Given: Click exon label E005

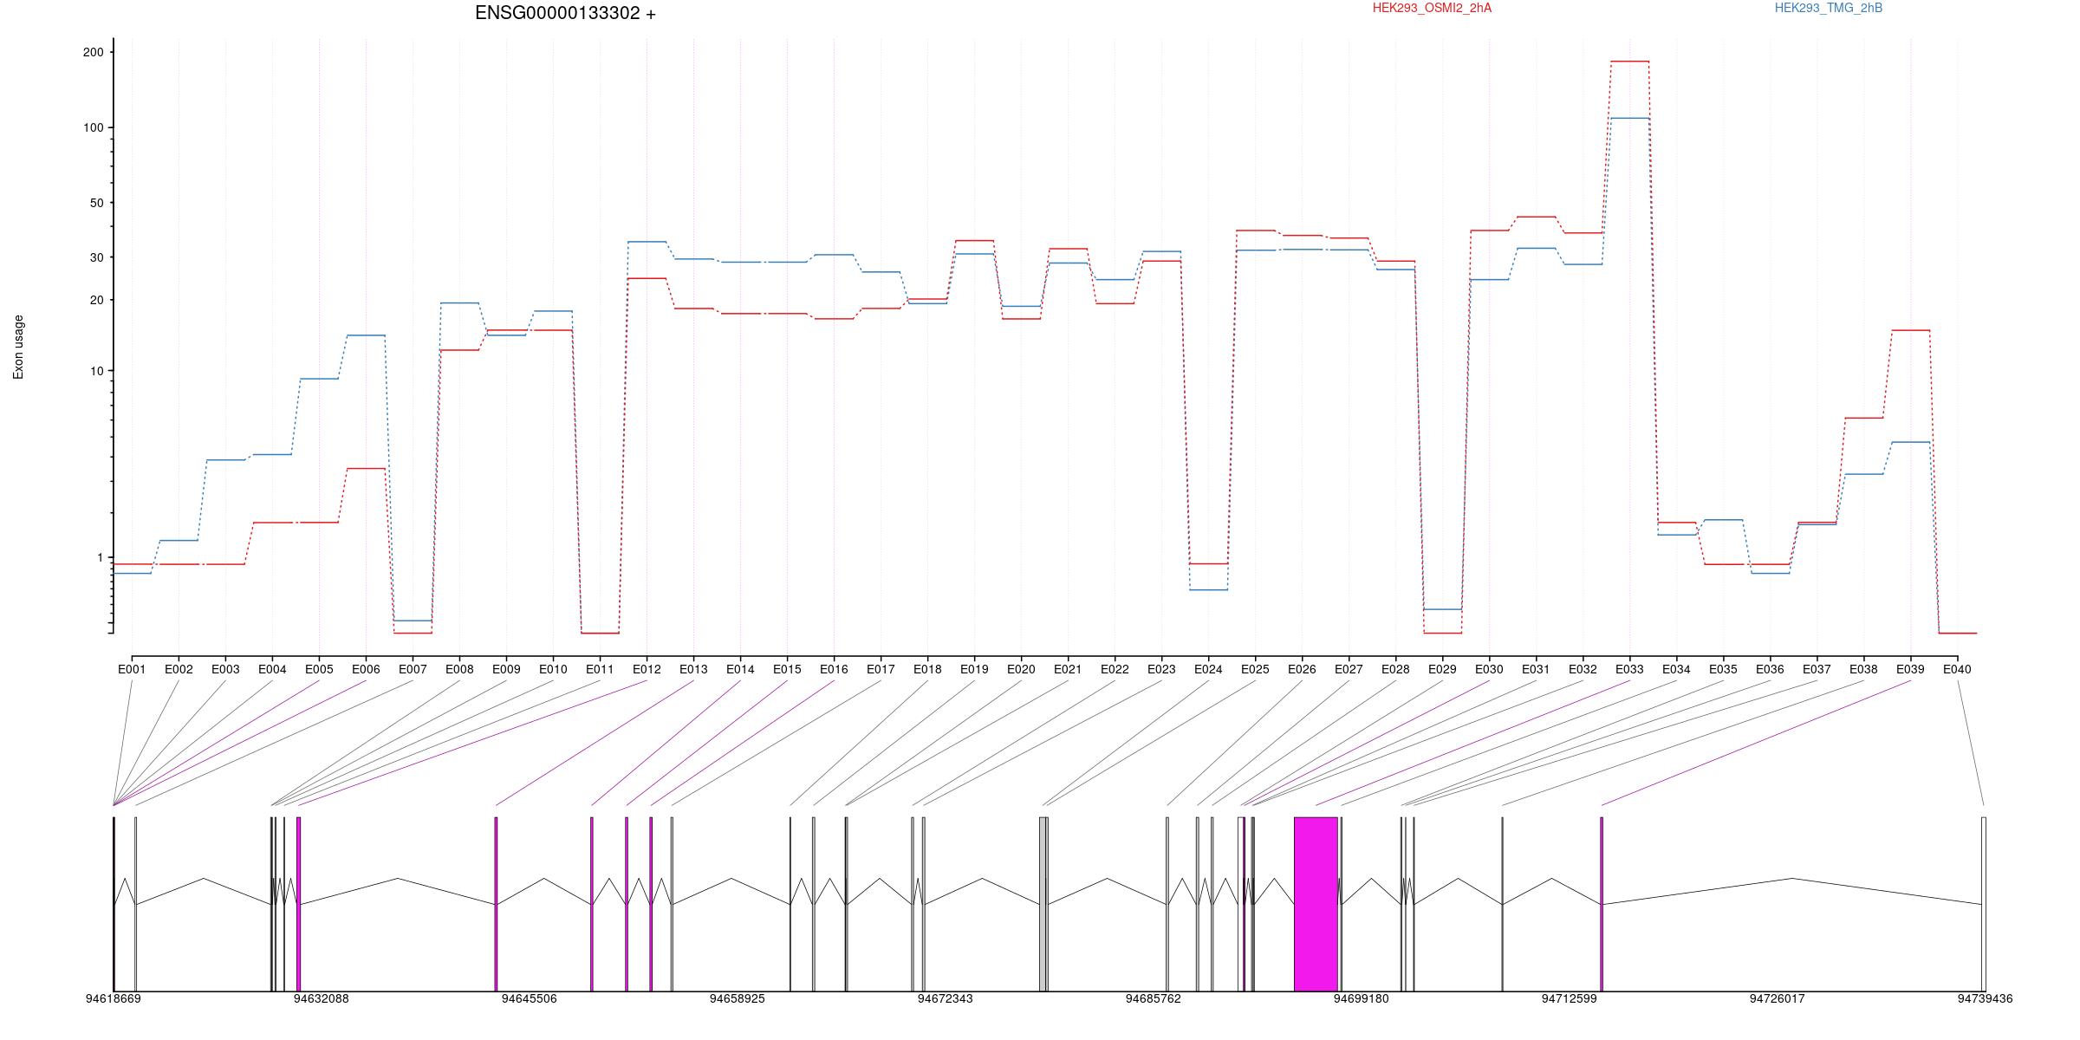Looking at the screenshot, I should (319, 669).
